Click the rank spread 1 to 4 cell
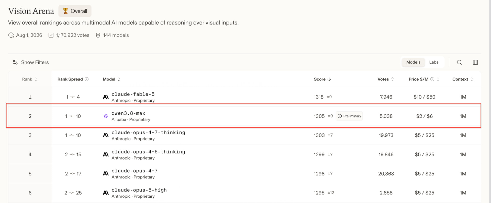491x203 pixels. pos(73,97)
